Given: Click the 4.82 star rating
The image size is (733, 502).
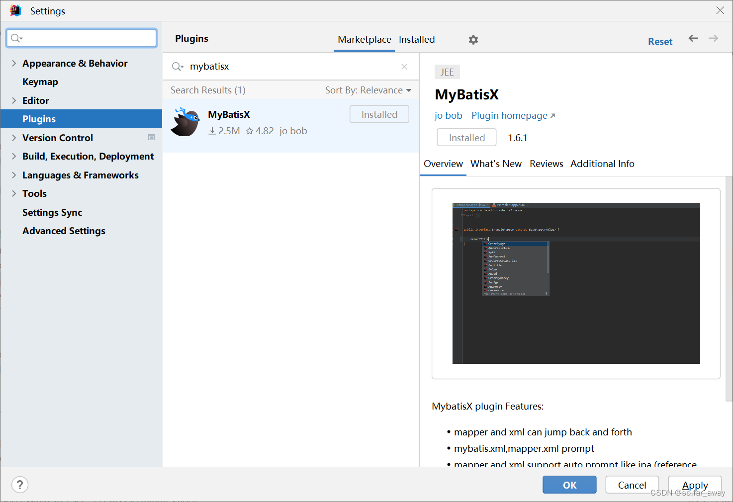Looking at the screenshot, I should pyautogui.click(x=260, y=131).
